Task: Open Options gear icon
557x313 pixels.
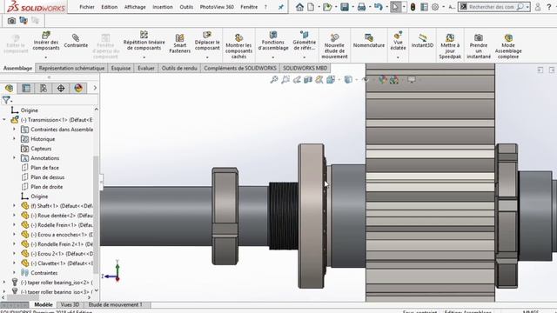Action: (435, 7)
